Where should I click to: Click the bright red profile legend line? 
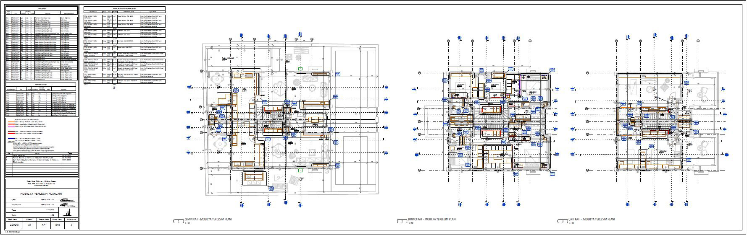click(x=11, y=133)
